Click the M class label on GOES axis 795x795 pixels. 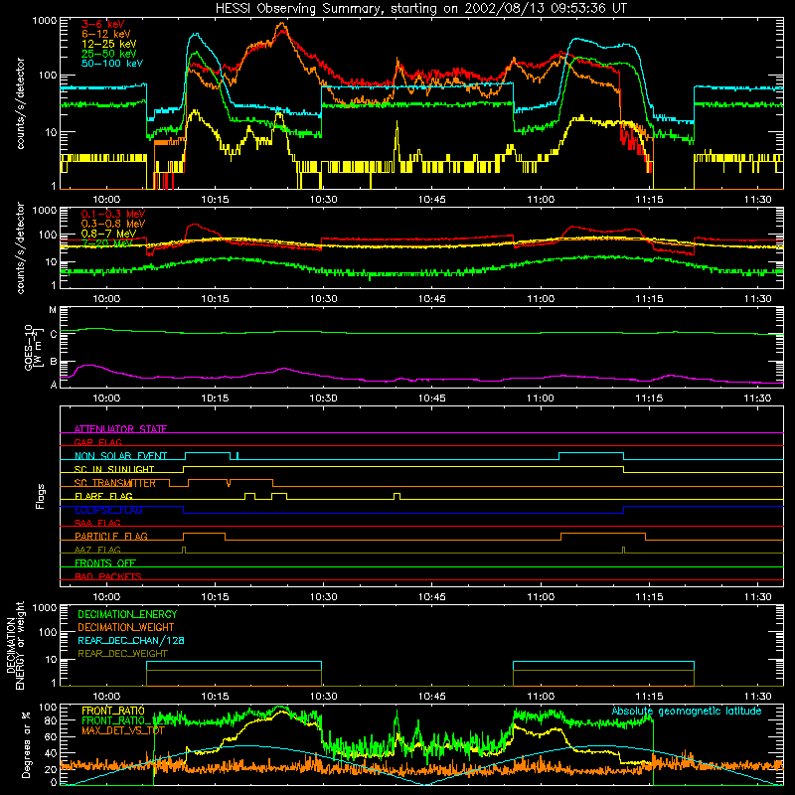pyautogui.click(x=53, y=310)
